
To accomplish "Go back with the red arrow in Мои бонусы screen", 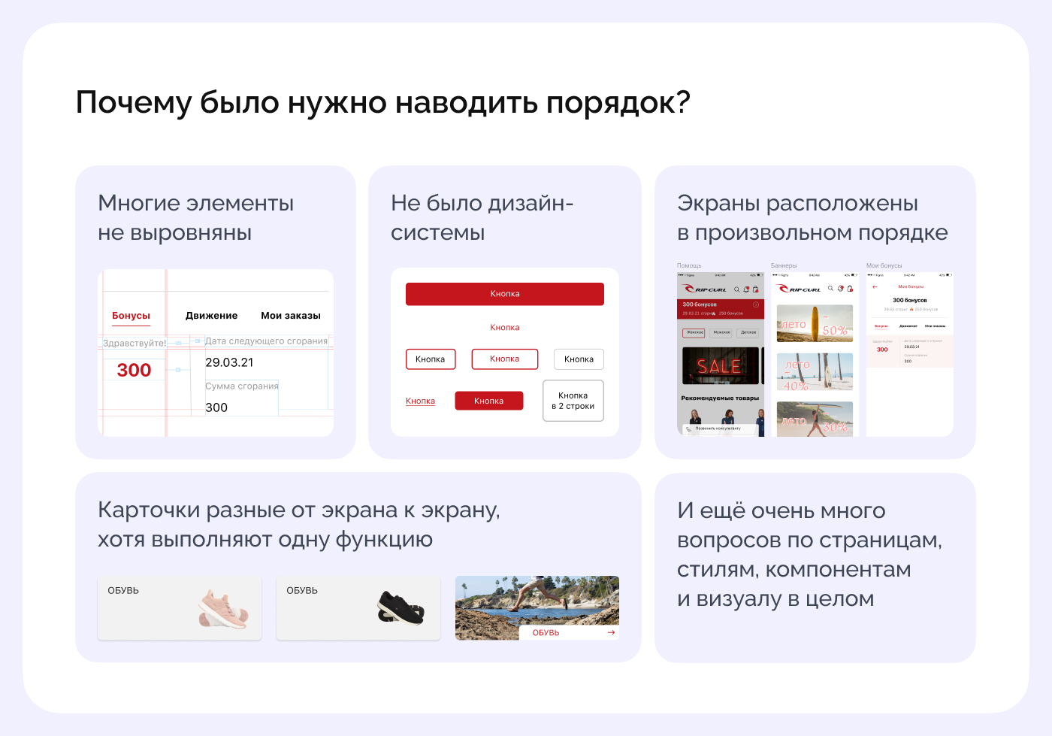I will 875,286.
